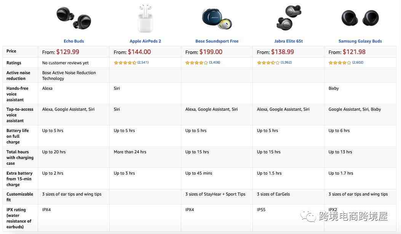Viewport: 401px width, 234px height.
Task: Click the WeChat logo watermark icon
Action: click(308, 216)
